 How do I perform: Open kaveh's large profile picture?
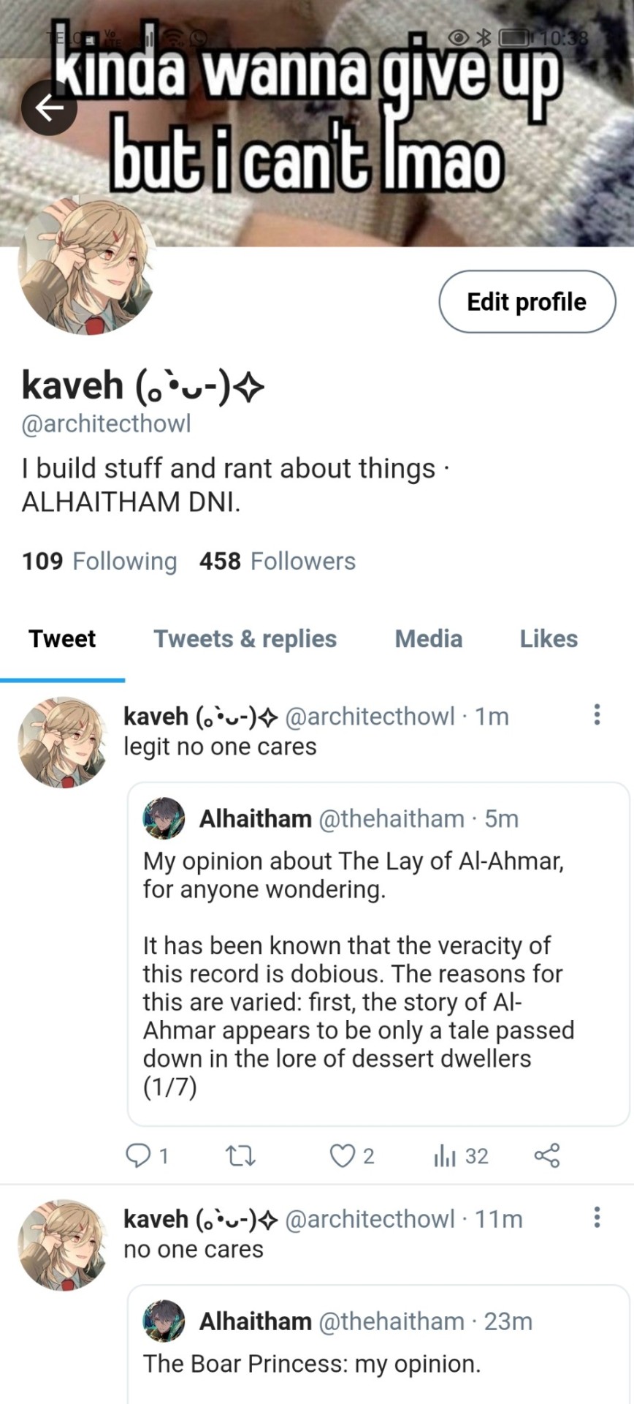[x=86, y=265]
